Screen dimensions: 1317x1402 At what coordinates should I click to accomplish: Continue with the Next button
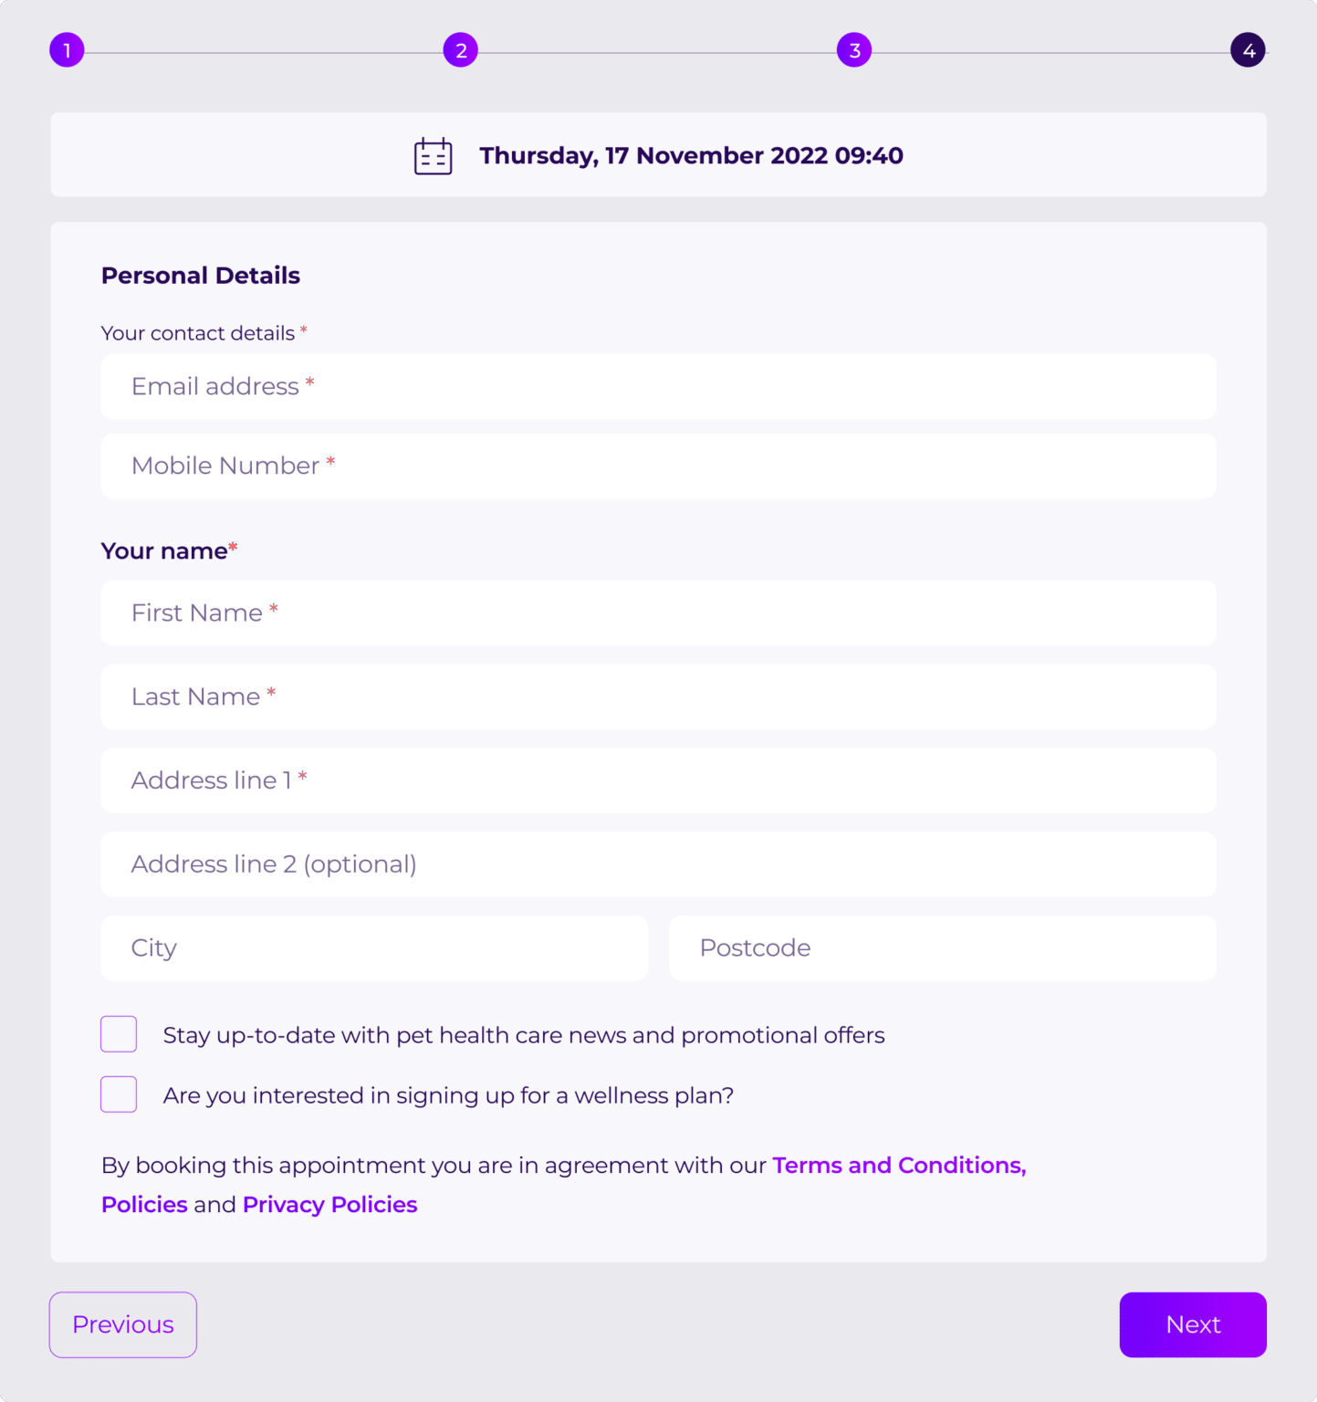coord(1193,1324)
